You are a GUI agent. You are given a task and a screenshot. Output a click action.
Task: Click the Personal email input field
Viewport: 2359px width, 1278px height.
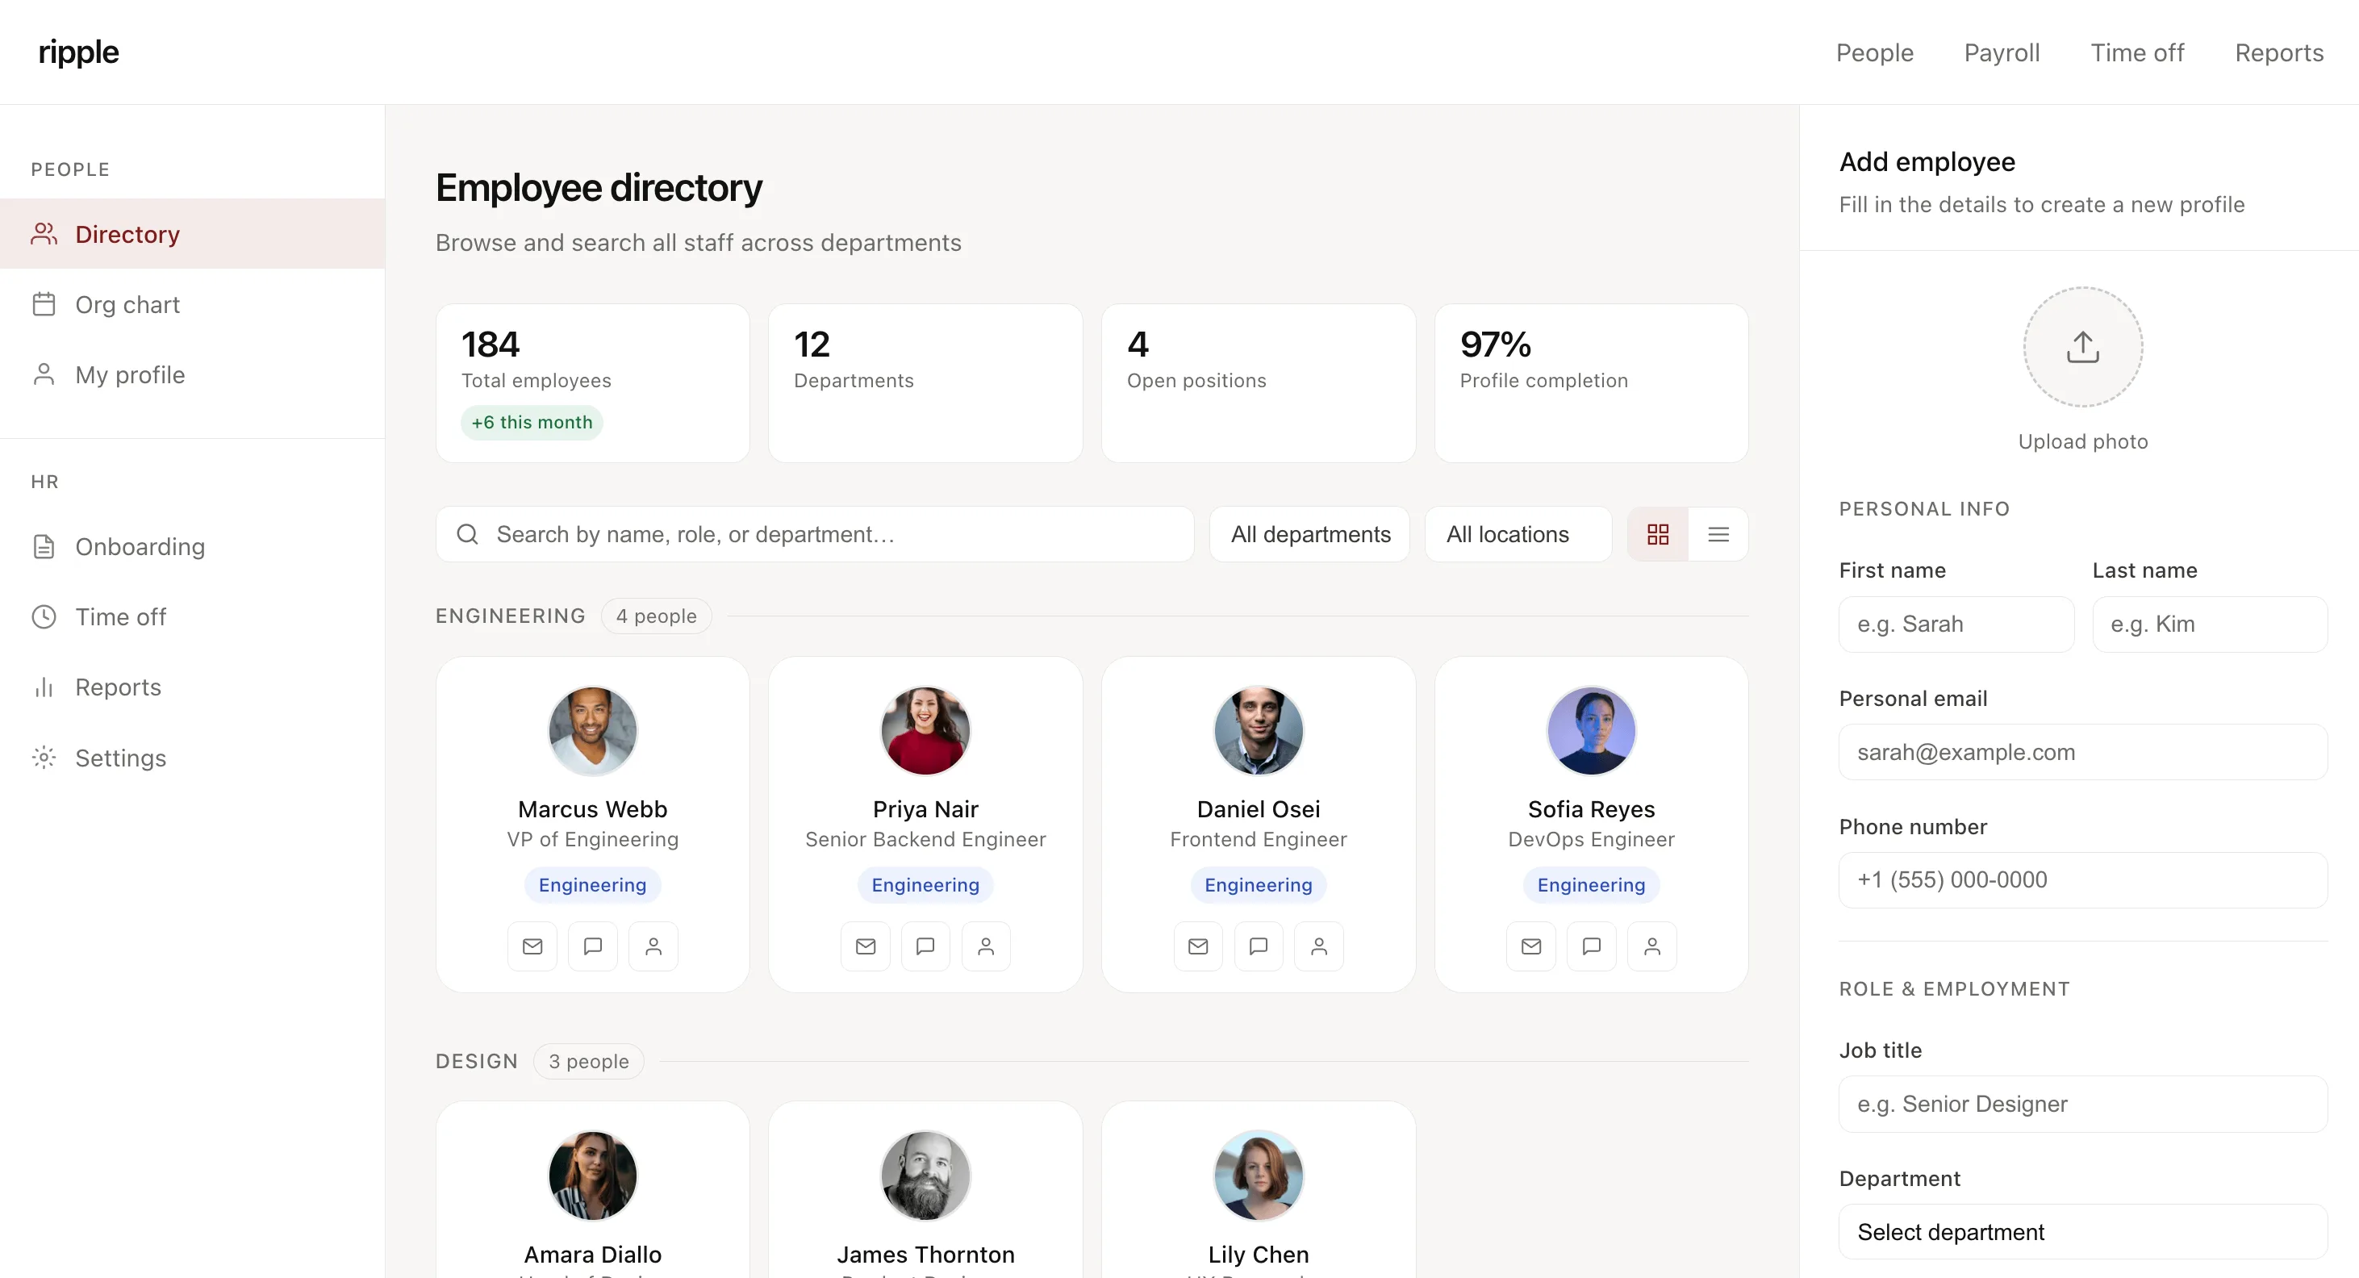[2082, 752]
